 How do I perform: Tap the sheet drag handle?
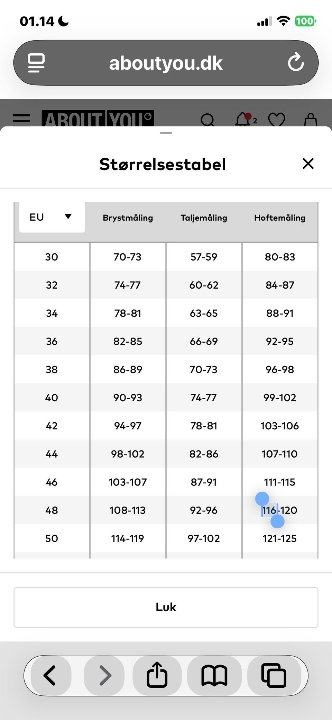point(166,133)
